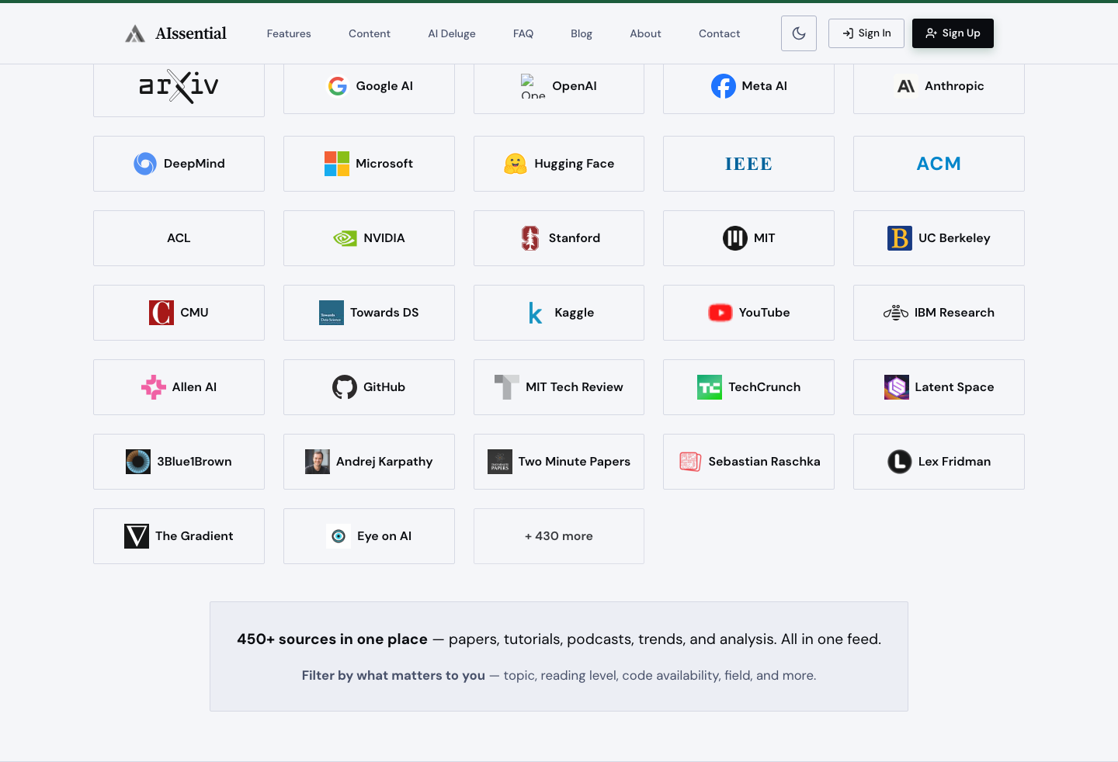Screen dimensions: 1118x762
Task: Click the '450+ sources in one place' text
Action: [332, 639]
